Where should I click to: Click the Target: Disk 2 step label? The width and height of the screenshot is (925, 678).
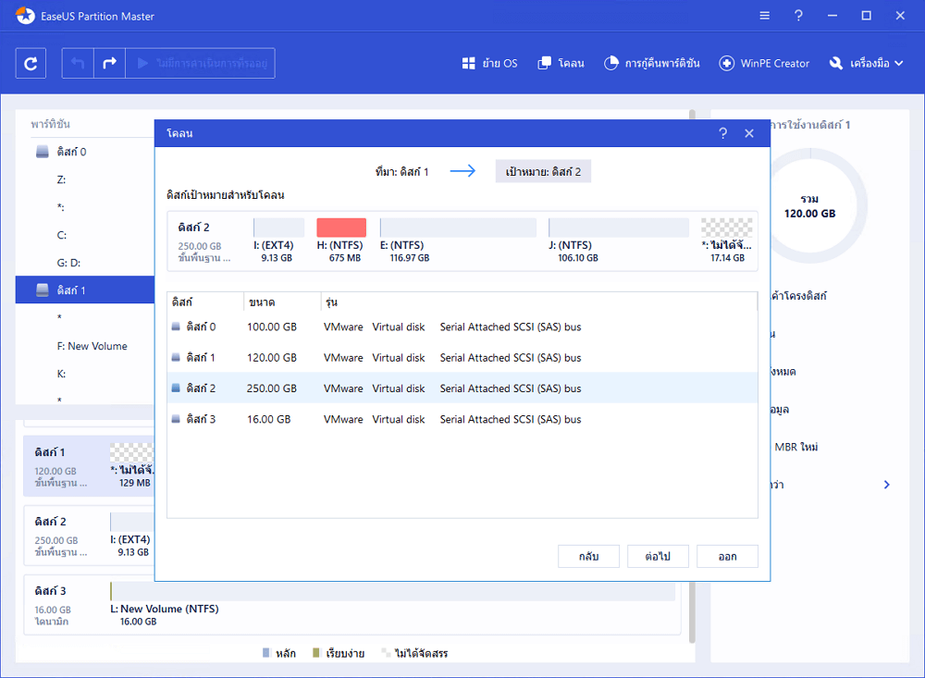(543, 172)
